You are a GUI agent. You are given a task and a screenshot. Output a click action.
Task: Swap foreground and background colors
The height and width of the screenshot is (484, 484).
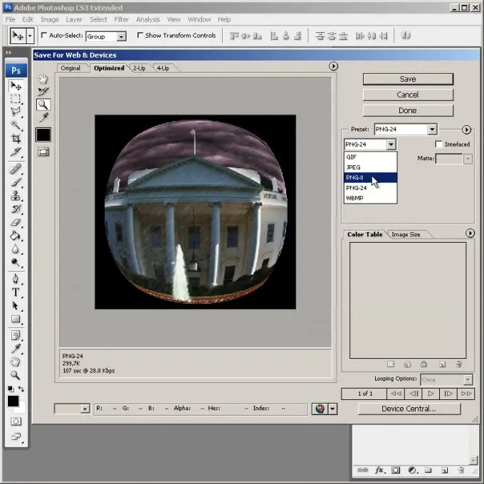click(21, 389)
